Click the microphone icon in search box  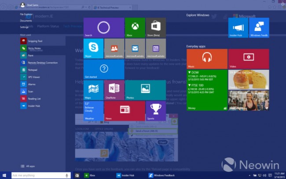[67, 175]
